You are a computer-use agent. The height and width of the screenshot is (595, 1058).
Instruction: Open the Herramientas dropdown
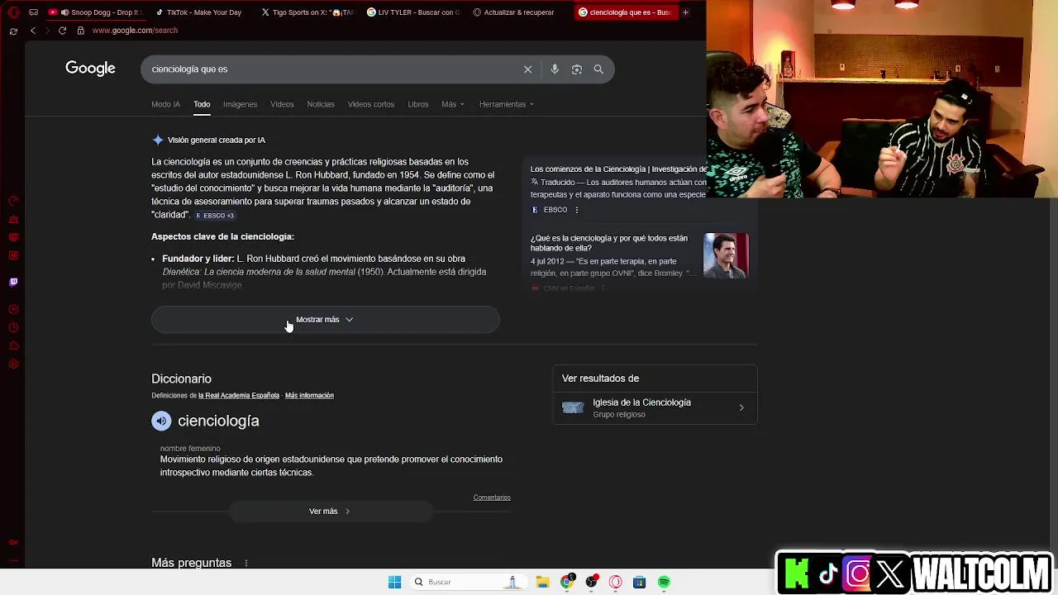[506, 104]
